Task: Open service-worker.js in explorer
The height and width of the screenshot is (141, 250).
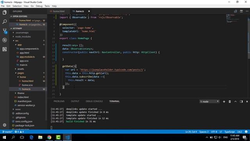Action: click(26, 105)
